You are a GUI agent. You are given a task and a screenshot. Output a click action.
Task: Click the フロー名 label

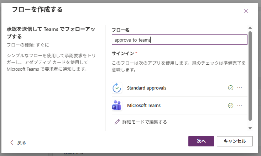tap(120, 30)
